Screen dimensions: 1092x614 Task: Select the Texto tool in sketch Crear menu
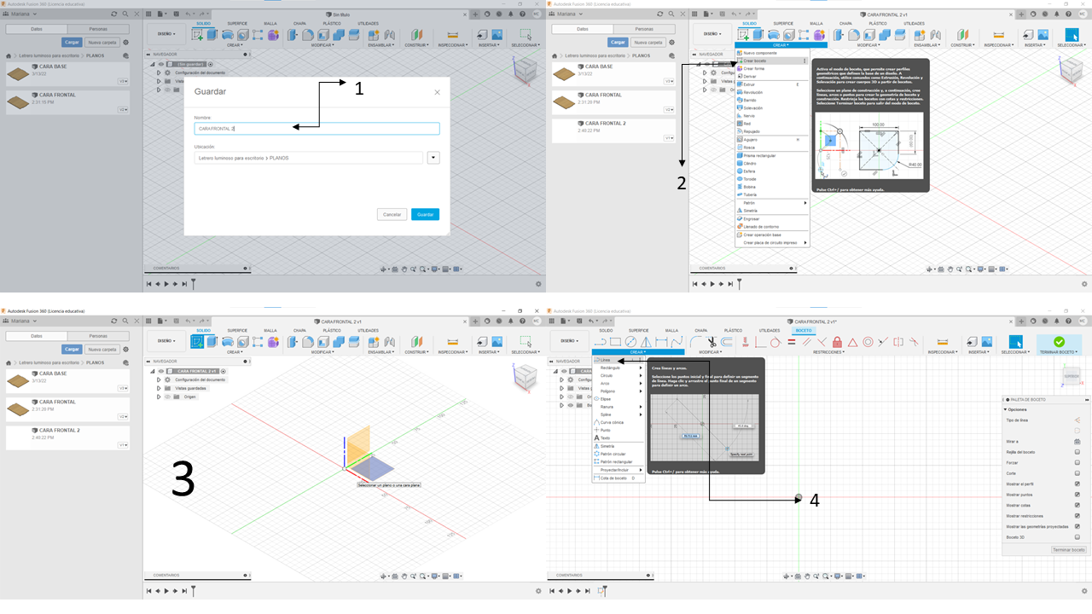[x=605, y=437]
